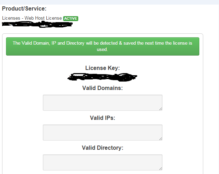
Task: Click the pale blue top header strip
Action: coord(109,2)
